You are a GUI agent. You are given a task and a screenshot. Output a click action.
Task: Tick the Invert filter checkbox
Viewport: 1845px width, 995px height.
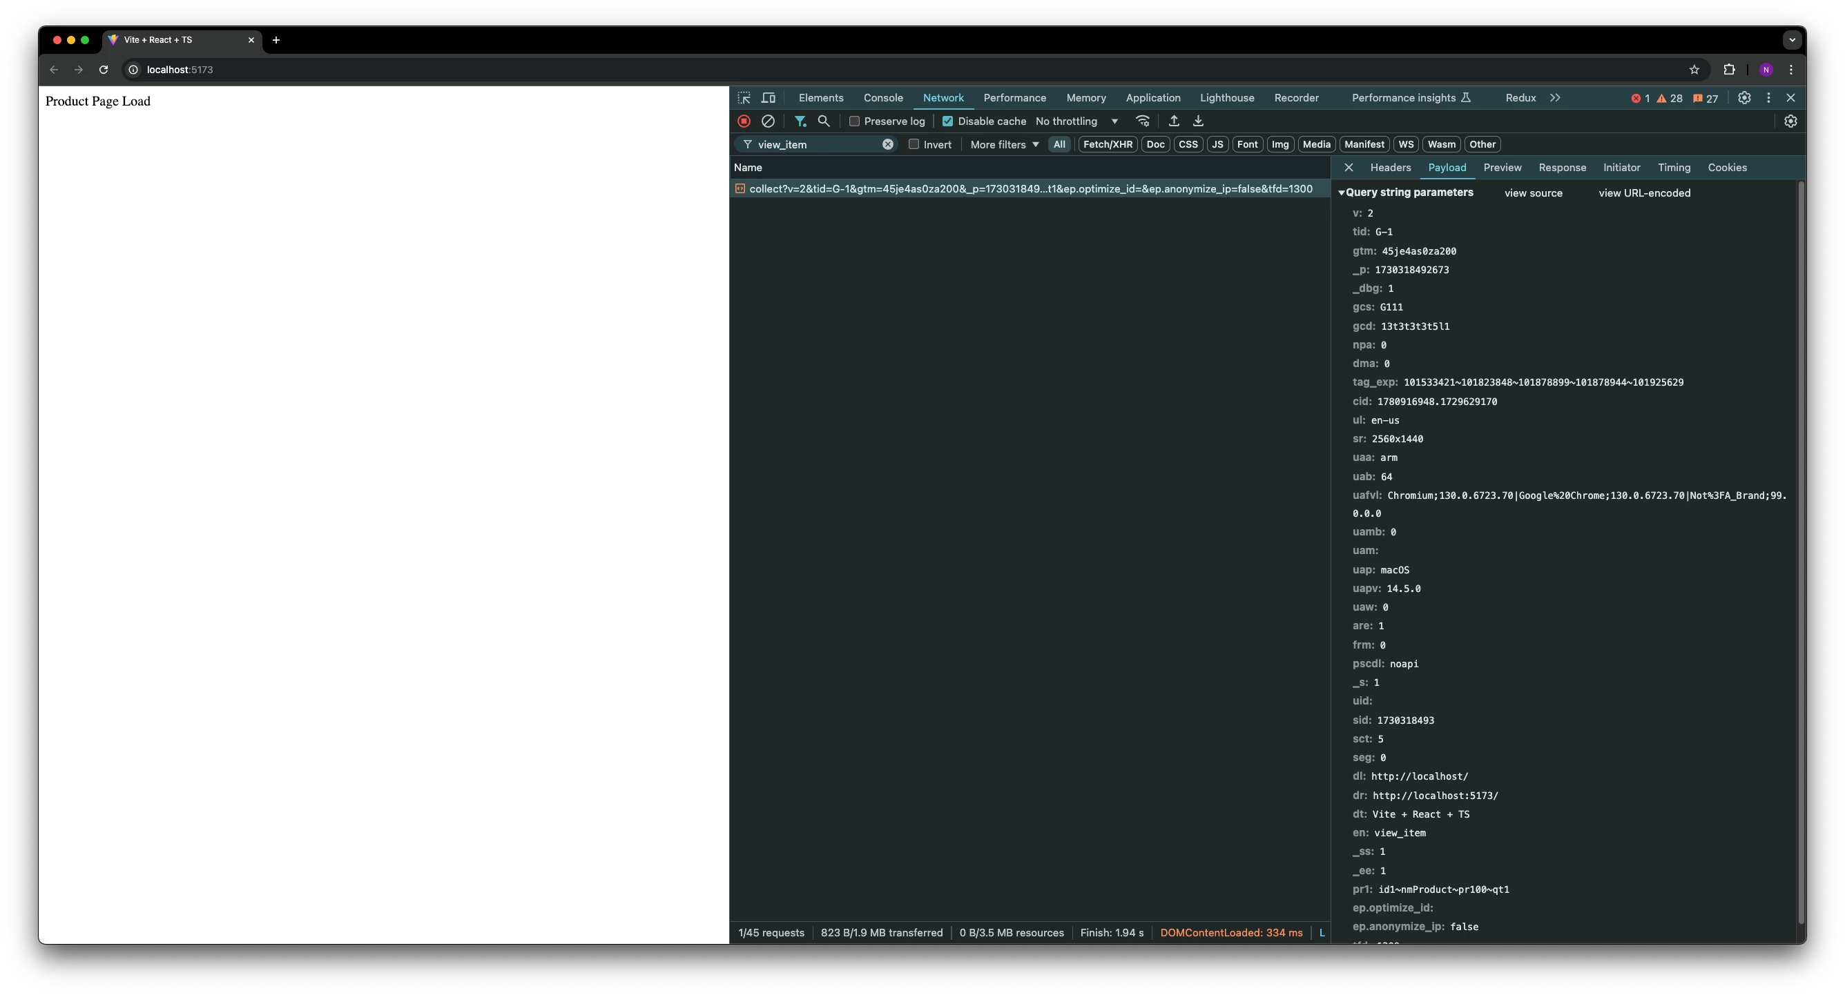click(914, 145)
